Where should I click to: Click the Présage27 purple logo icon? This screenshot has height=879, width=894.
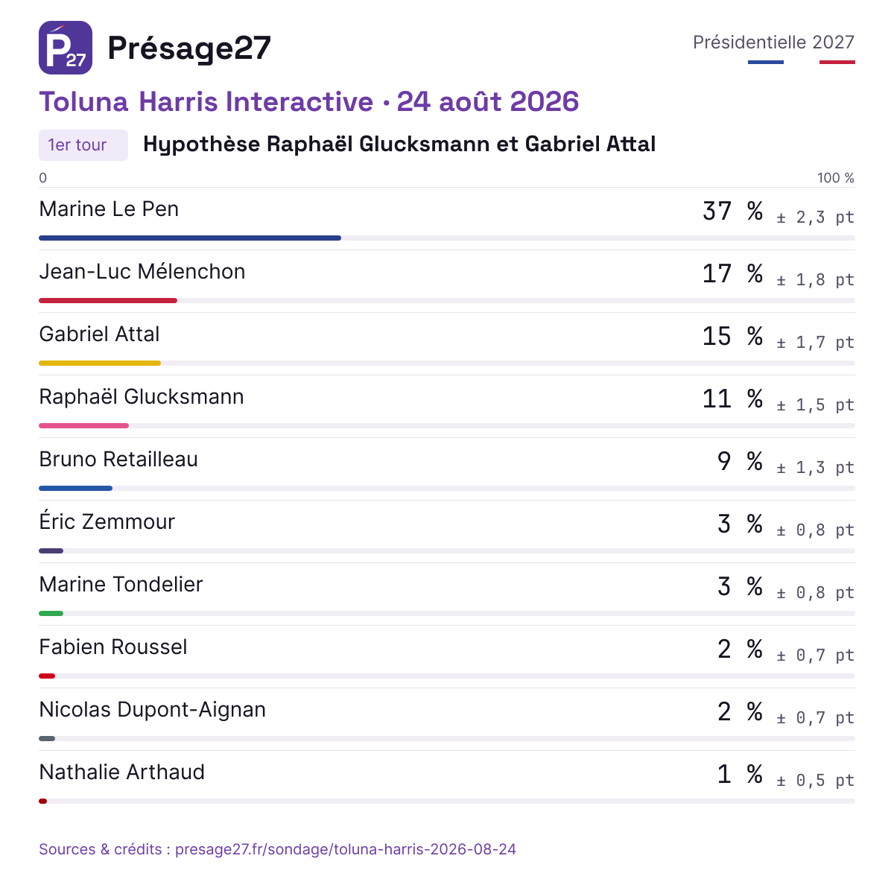point(66,48)
